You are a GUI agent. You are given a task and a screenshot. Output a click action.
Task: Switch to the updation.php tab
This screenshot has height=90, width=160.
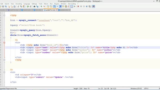64,10
